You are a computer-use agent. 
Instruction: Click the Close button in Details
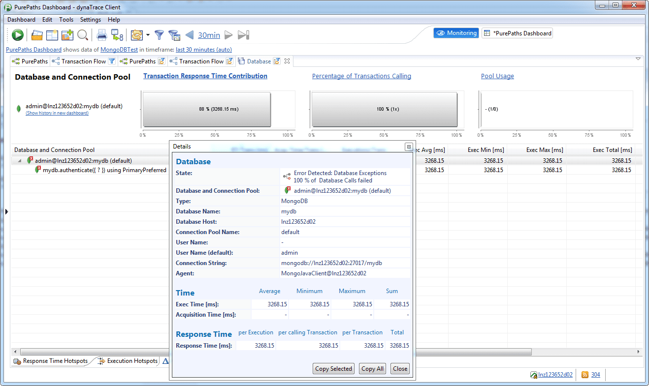click(x=400, y=369)
